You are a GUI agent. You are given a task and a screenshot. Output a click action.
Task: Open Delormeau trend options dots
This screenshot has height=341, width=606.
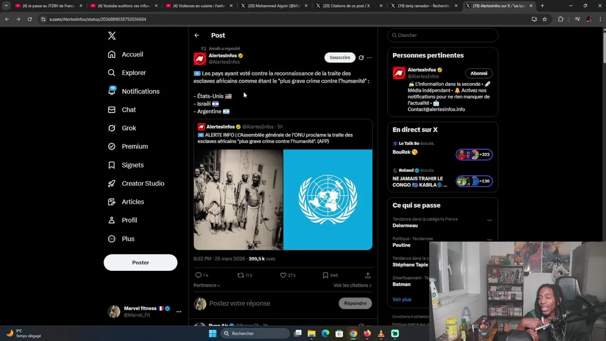(x=490, y=220)
